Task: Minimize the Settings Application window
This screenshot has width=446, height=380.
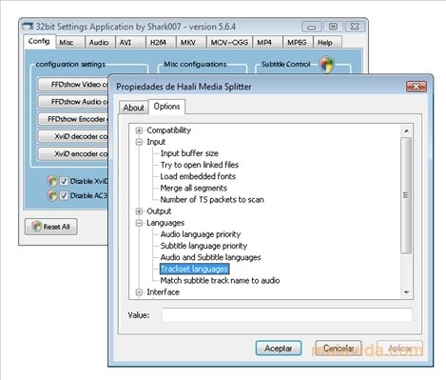Action: click(x=312, y=27)
